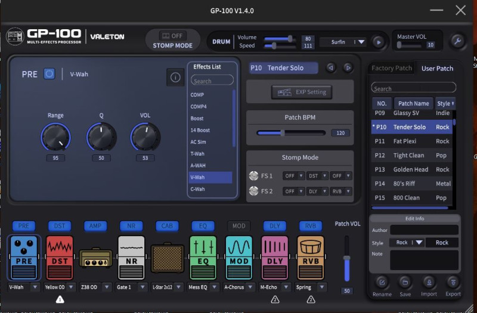Screen dimensions: 477x313
Task: Select the red DST pedal icon
Action: (59, 258)
